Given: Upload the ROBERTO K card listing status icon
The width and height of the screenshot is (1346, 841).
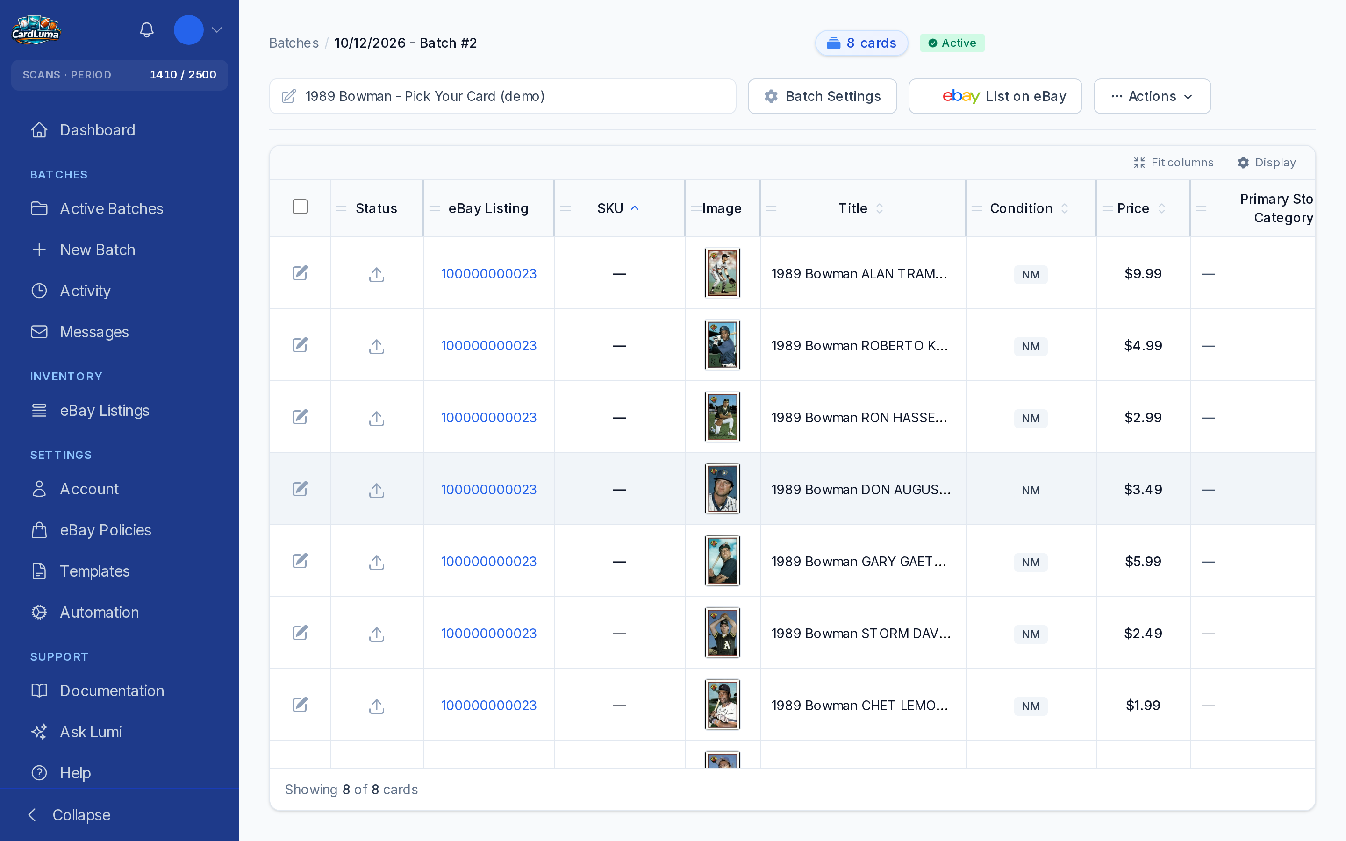Looking at the screenshot, I should 377,346.
